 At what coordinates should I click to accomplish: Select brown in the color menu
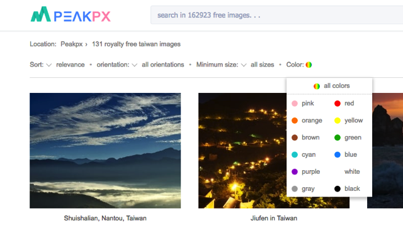[305, 137]
